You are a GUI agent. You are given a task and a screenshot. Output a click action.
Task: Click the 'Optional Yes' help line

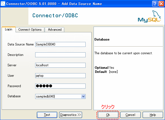tap(104, 68)
